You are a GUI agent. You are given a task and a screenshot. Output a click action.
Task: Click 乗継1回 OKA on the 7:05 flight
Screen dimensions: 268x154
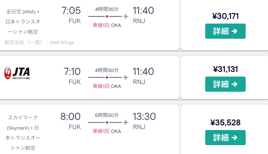(x=107, y=25)
